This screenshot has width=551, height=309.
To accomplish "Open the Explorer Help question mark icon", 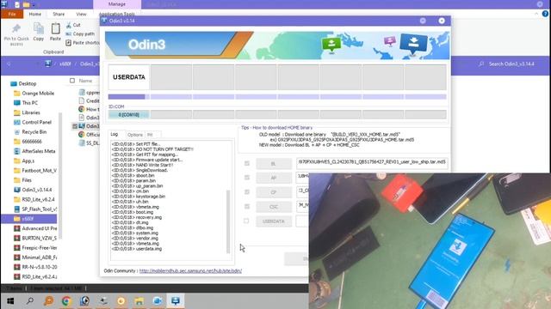I will tap(545, 14).
